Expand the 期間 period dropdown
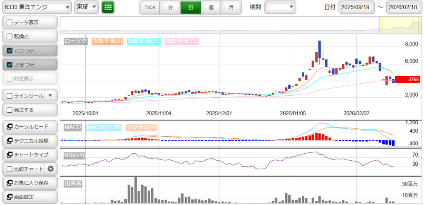Image resolution: width=424 pixels, height=205 pixels. [x=280, y=7]
